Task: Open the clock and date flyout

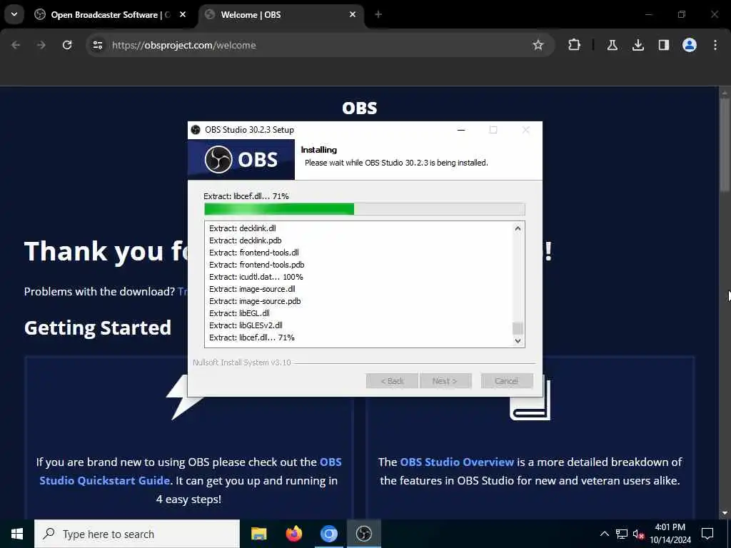Action: [670, 534]
